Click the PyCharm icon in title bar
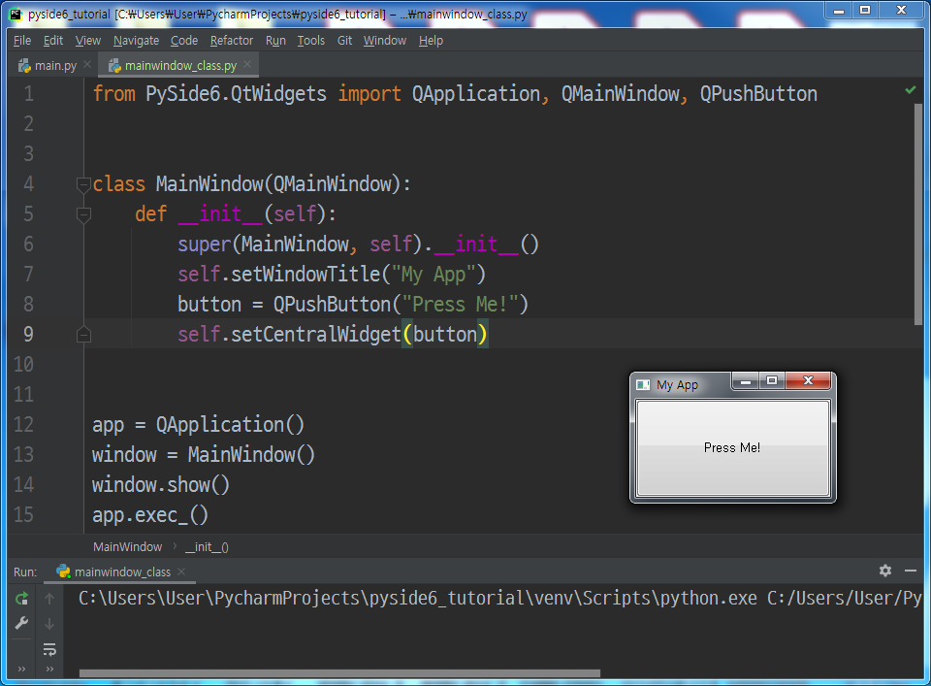Image resolution: width=931 pixels, height=686 pixels. point(16,15)
